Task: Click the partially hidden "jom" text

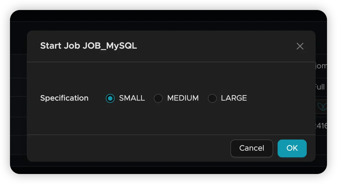Action: [x=321, y=66]
